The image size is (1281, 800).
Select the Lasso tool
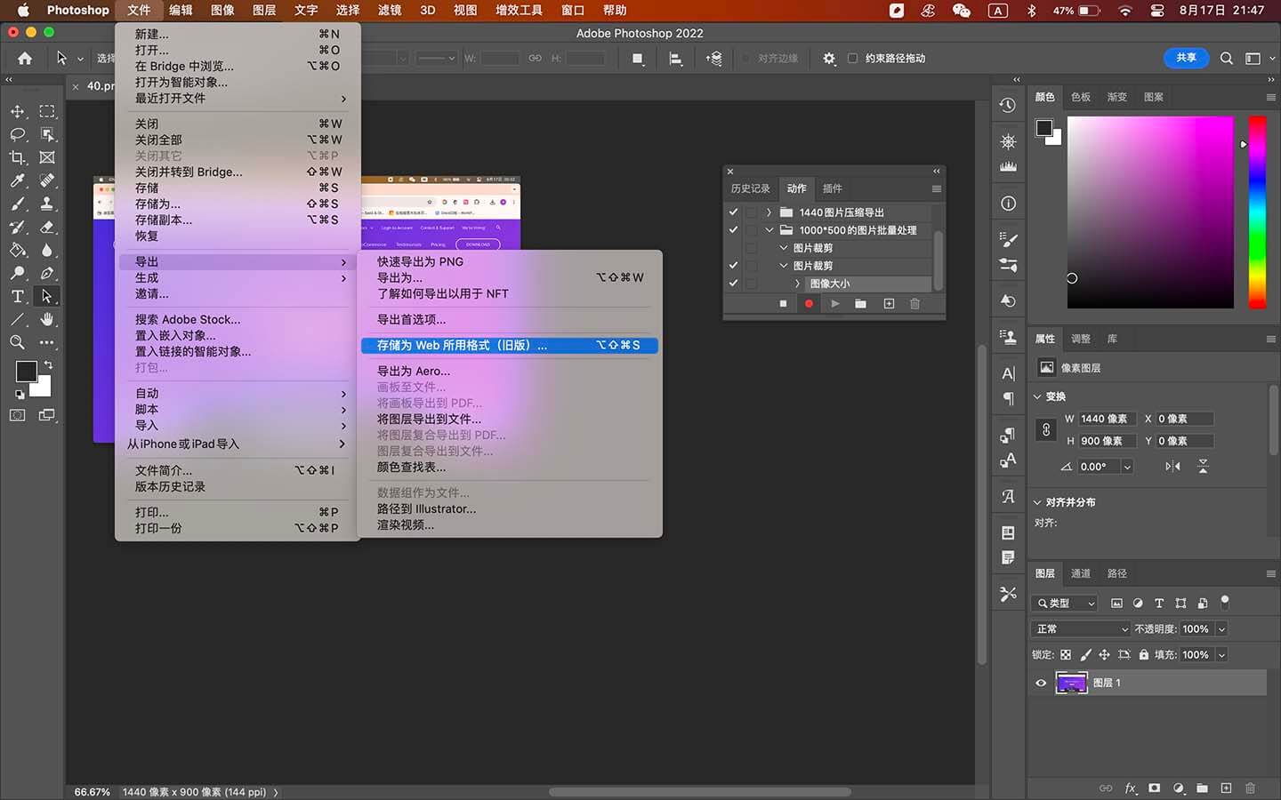tap(17, 134)
